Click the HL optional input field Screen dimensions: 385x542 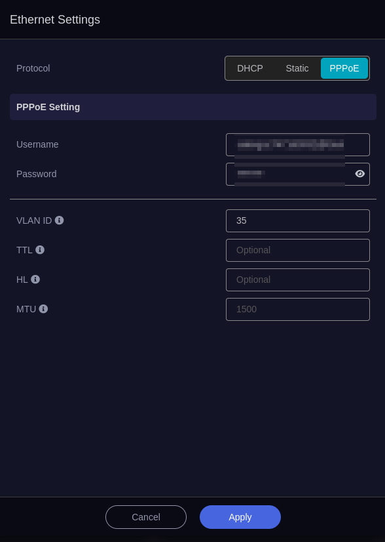[x=298, y=280]
